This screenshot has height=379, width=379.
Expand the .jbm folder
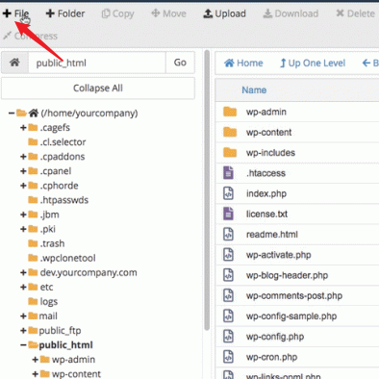(23, 215)
